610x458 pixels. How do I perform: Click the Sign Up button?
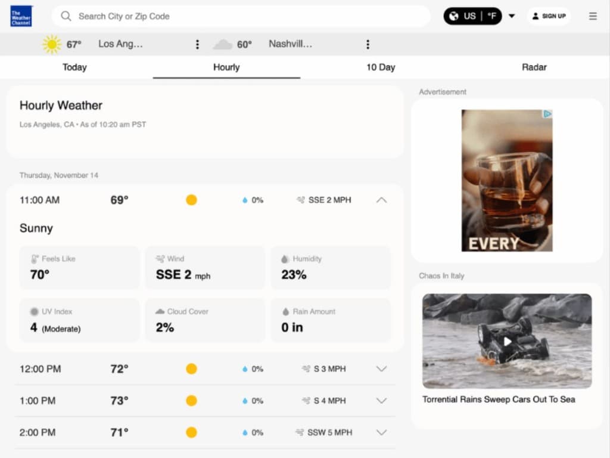549,16
